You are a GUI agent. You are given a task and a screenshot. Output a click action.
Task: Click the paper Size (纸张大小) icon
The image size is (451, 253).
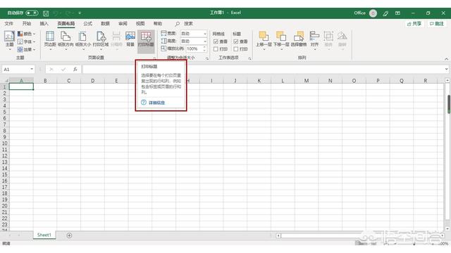click(x=83, y=37)
